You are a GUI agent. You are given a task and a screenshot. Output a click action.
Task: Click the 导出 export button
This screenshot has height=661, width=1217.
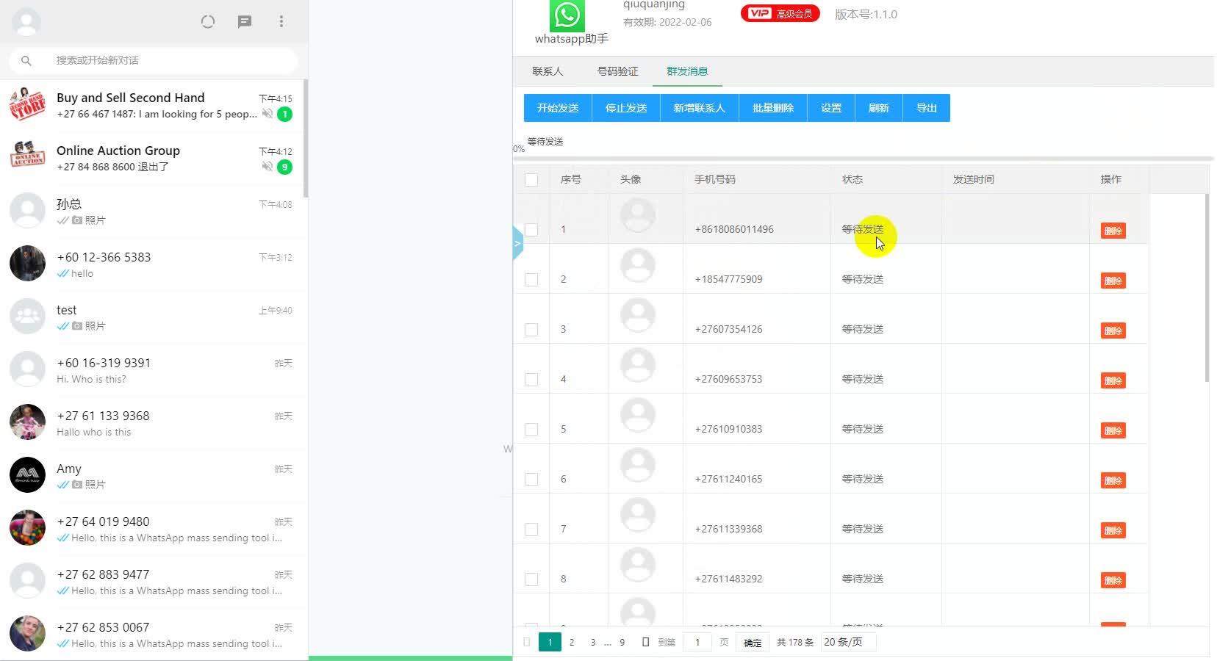coord(927,108)
